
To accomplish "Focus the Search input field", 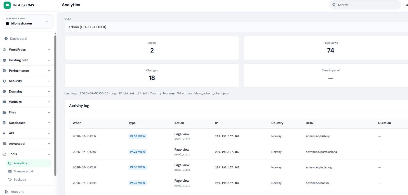I will coord(365,5).
